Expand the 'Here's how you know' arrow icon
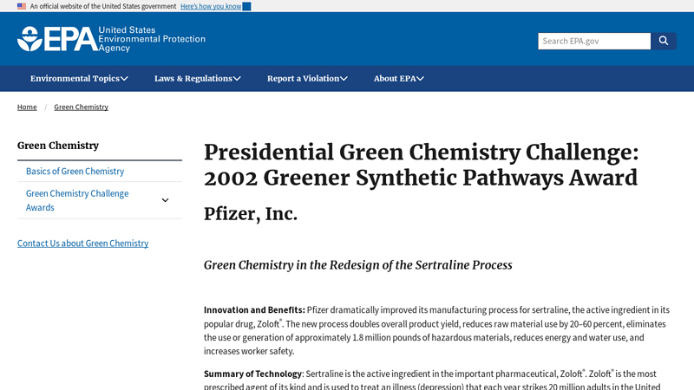 click(x=247, y=6)
